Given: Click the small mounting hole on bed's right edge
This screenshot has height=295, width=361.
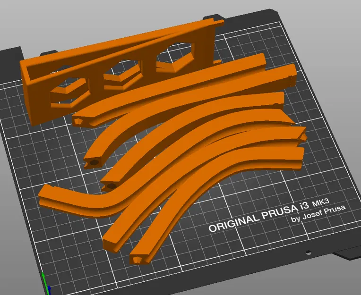Looking at the screenshot, I should point(308,253).
